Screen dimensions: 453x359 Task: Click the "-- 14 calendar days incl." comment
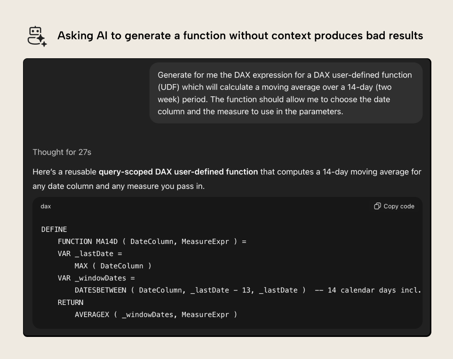tap(367, 290)
